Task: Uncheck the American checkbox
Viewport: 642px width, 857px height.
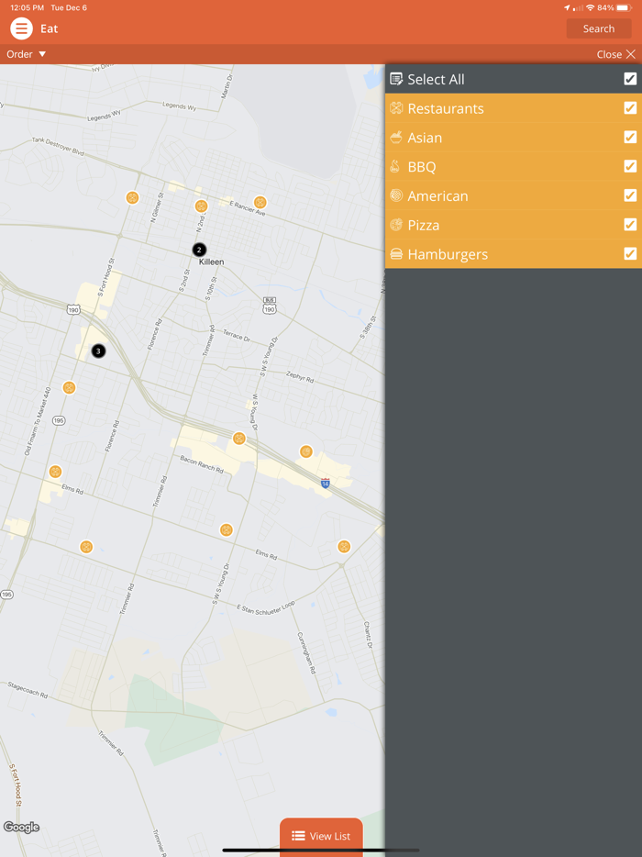Action: [x=630, y=195]
